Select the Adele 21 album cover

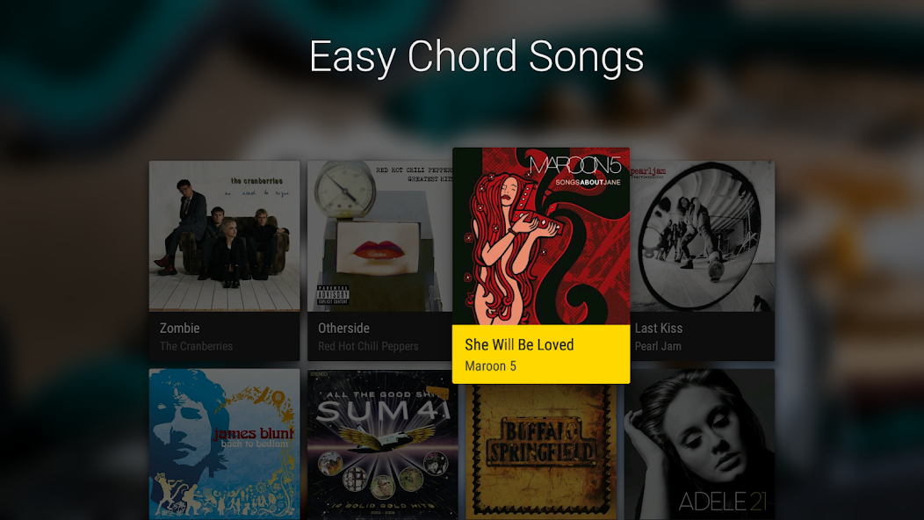699,444
